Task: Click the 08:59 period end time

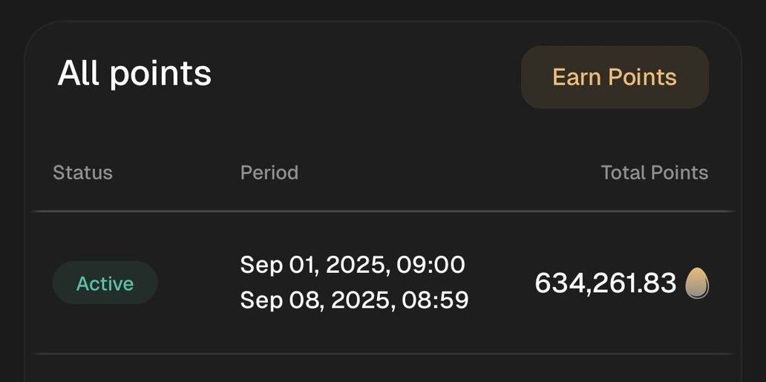Action: 435,300
